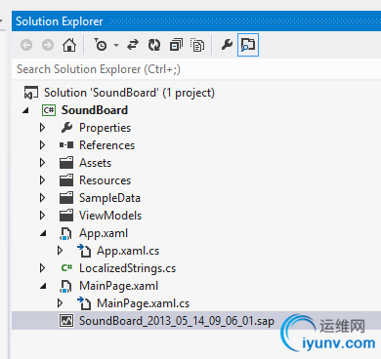Click the .sap profiling report icon
381x359 pixels.
pos(66,321)
